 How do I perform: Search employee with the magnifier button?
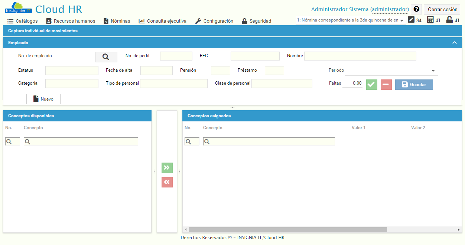click(x=106, y=56)
